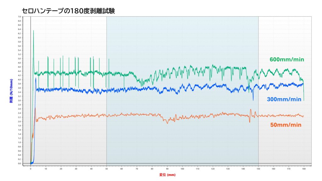Click the orange curve's dip near 90 mm

tap(167, 123)
